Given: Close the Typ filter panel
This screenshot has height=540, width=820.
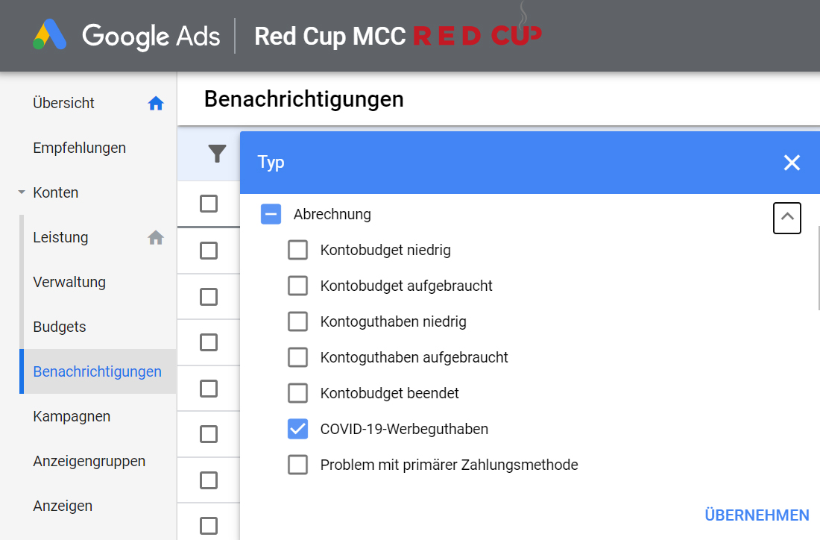Looking at the screenshot, I should tap(792, 163).
